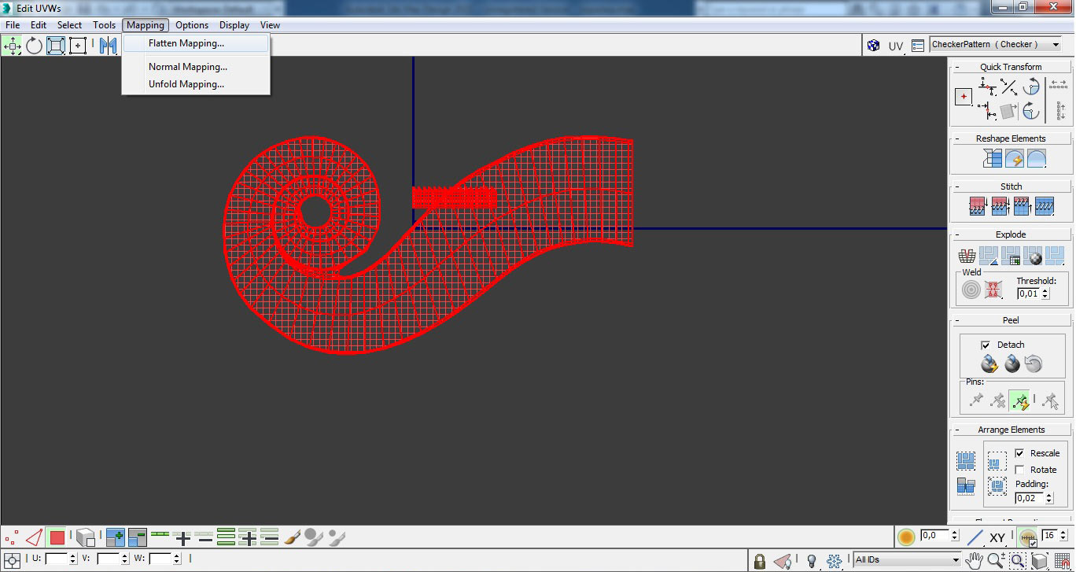This screenshot has height=572, width=1076.
Task: Select Unfold Mapping menu entry
Action: click(186, 84)
